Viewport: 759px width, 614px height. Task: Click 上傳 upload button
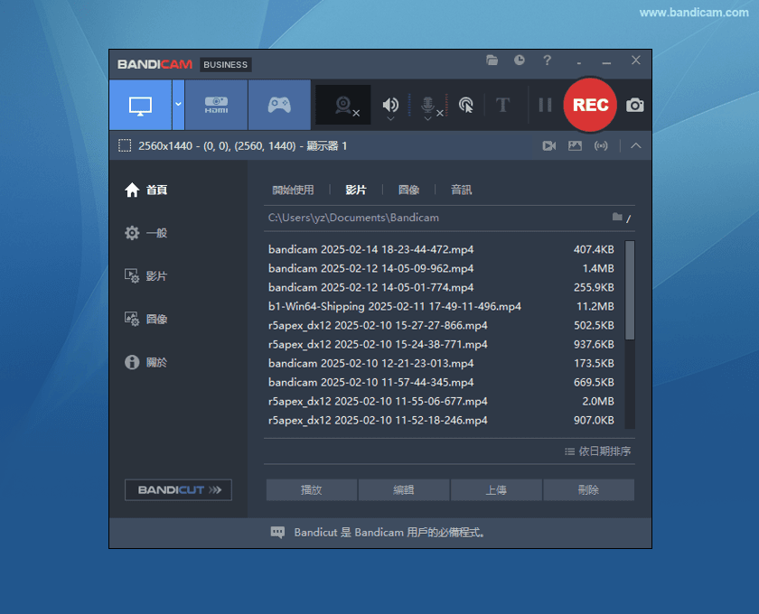(496, 489)
